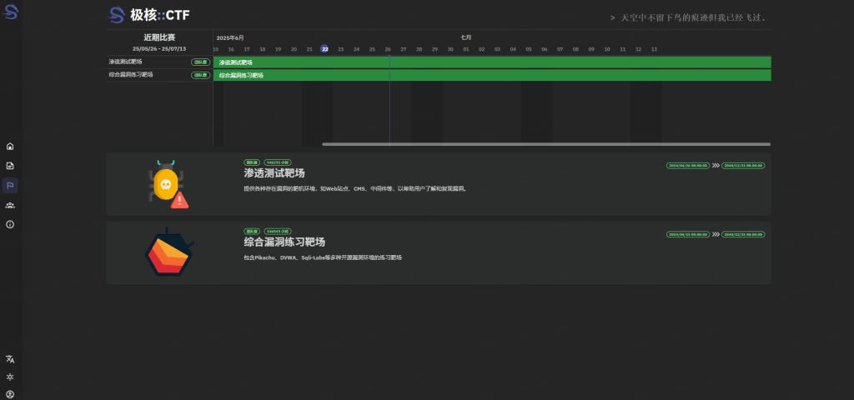Click the user account icon in sidebar
The width and height of the screenshot is (854, 400).
tap(10, 393)
